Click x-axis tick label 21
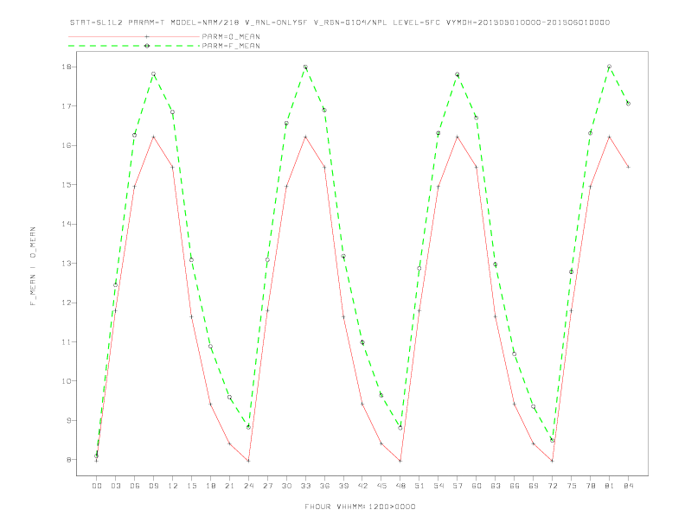 click(229, 486)
